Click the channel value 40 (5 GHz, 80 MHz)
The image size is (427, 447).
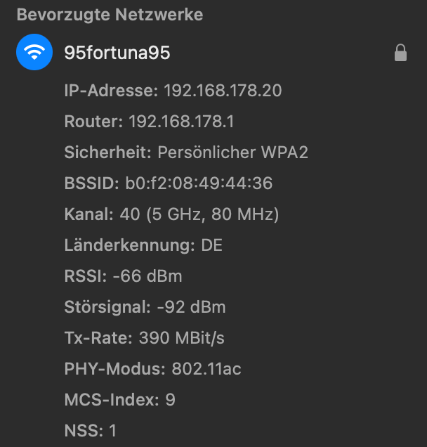click(x=199, y=214)
